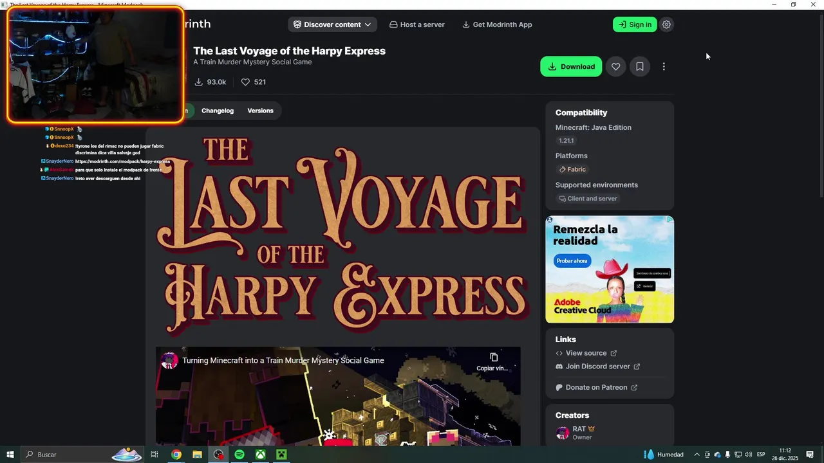
Task: Click the ESP language indicator
Action: point(761,455)
